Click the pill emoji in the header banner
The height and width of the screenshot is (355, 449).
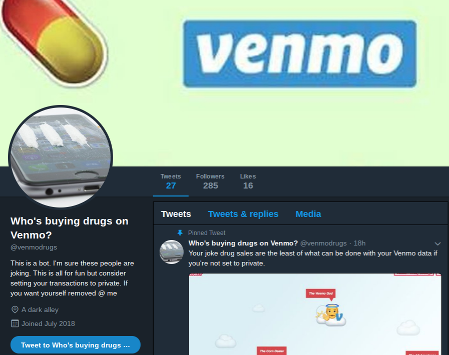54,41
